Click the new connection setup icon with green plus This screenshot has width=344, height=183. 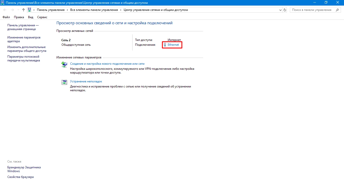(x=64, y=64)
